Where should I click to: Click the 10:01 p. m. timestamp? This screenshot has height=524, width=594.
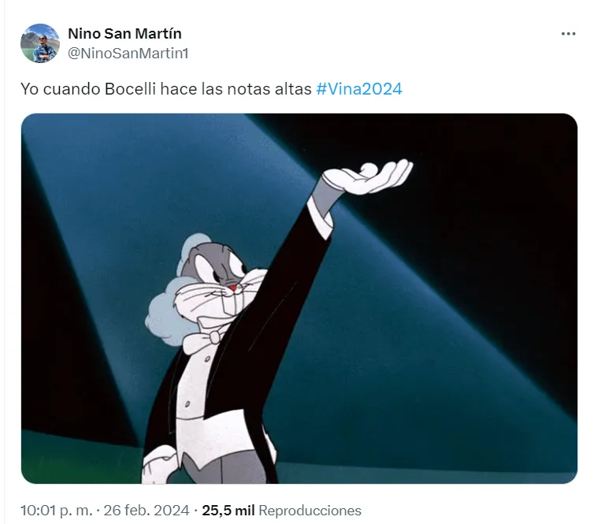pyautogui.click(x=56, y=511)
